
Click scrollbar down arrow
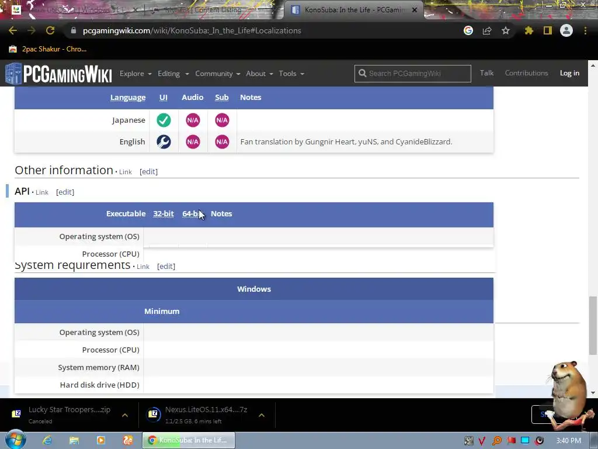(593, 392)
